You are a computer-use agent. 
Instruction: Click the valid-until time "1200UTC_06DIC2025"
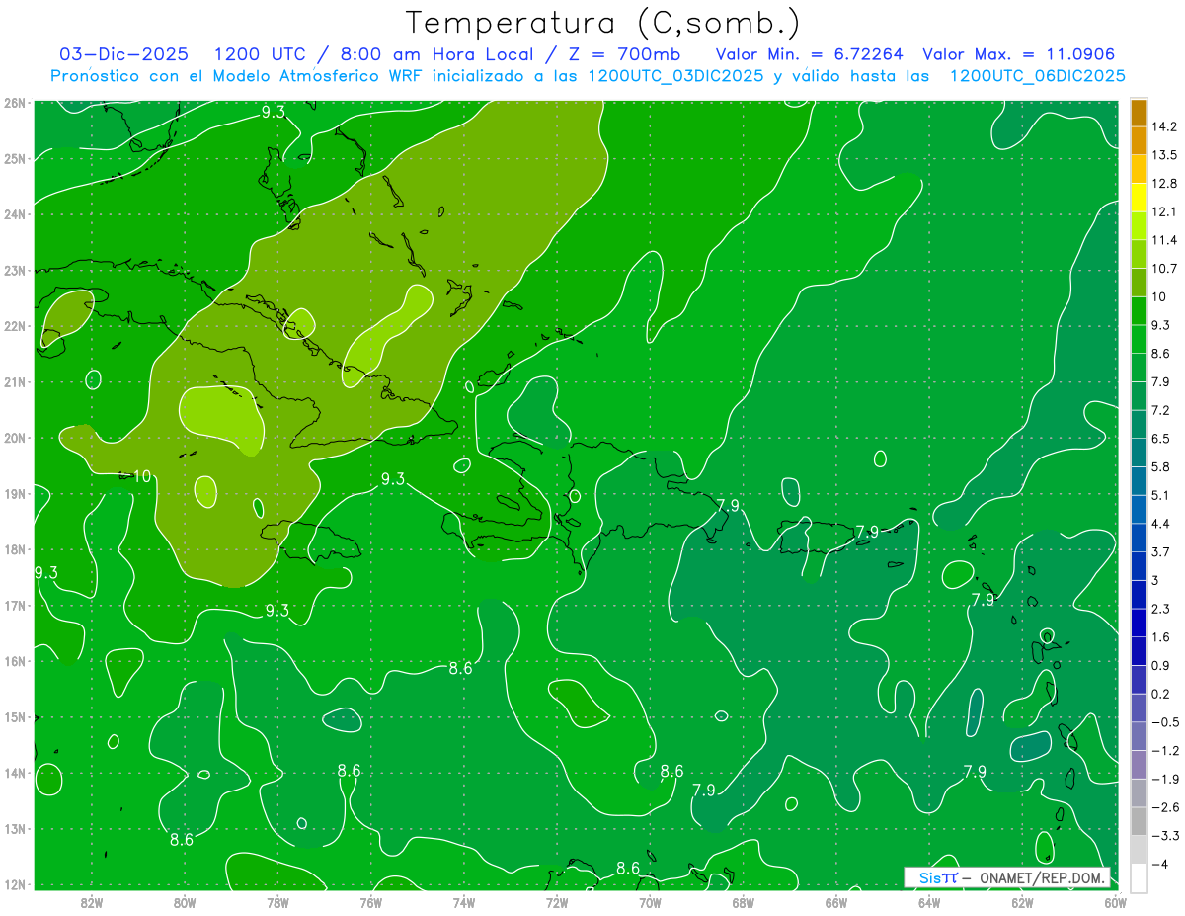[x=1037, y=76]
